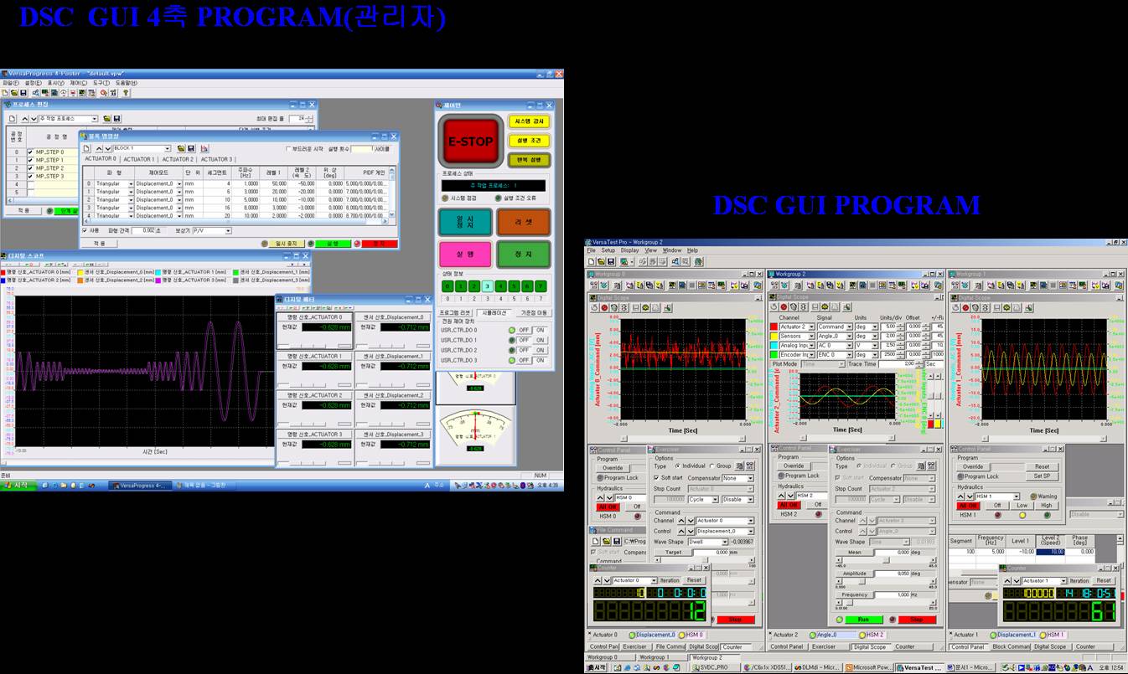The image size is (1128, 674).
Task: Open the ACTUATOR 1 tab in block editor
Action: [138, 159]
